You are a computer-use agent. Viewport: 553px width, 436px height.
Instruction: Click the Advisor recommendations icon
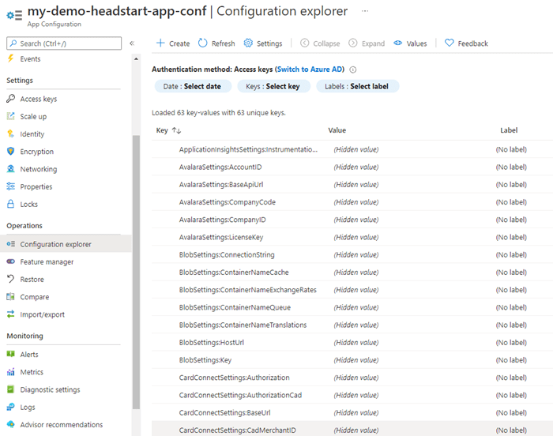tap(10, 424)
